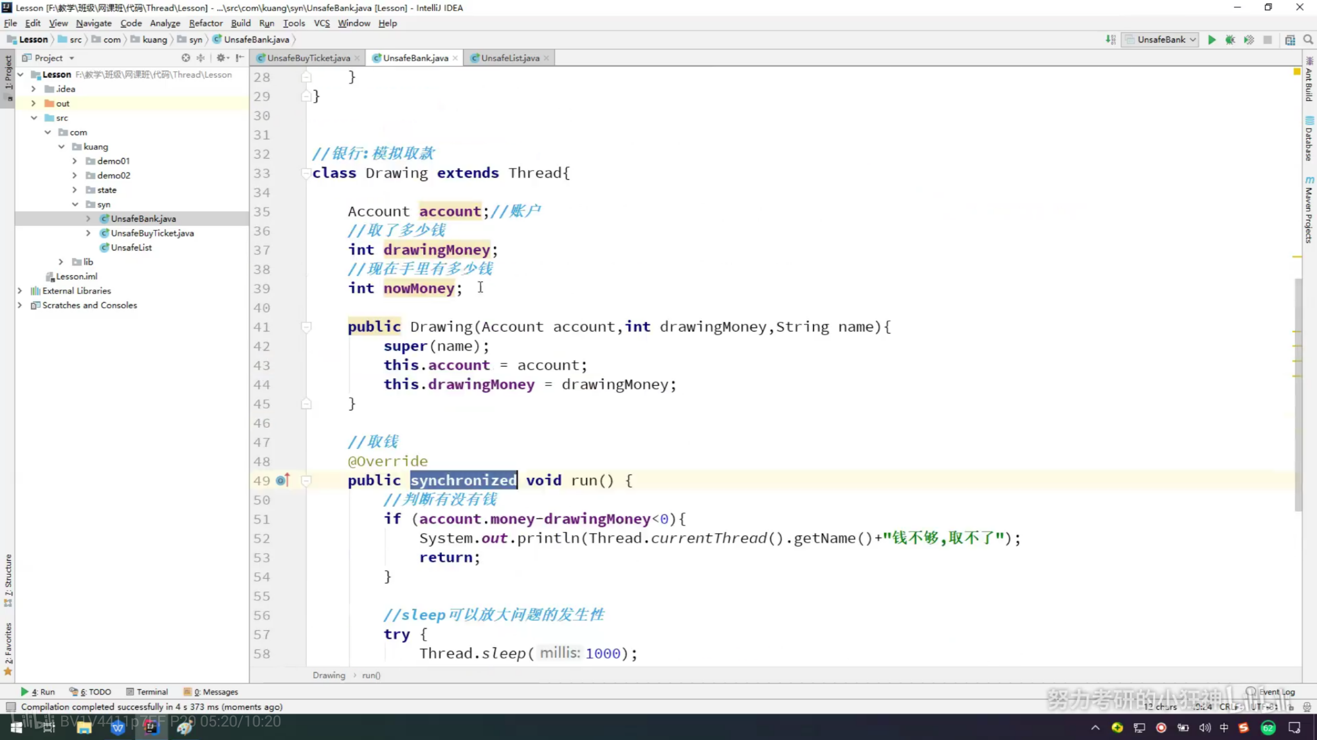Open the Structure tool window

click(x=8, y=580)
